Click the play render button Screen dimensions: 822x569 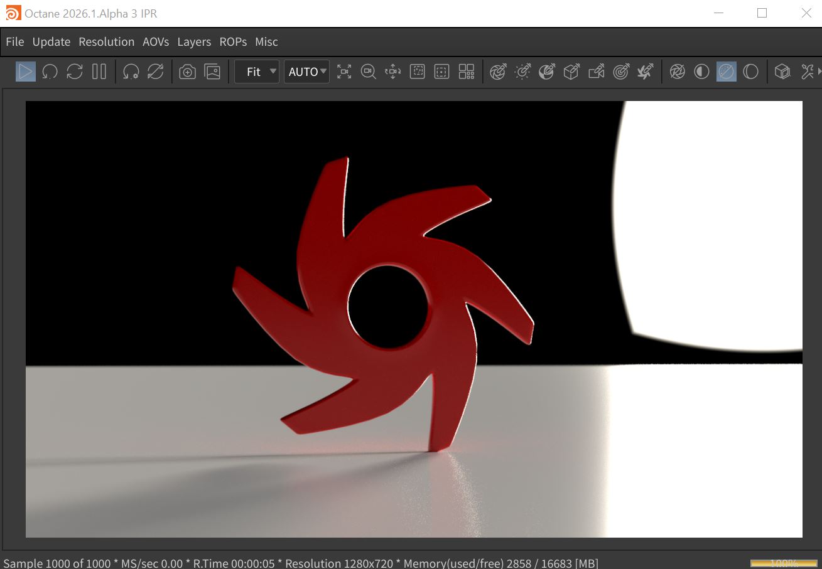[x=25, y=72]
